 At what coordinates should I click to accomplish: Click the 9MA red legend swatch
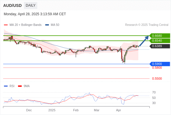click(20, 86)
